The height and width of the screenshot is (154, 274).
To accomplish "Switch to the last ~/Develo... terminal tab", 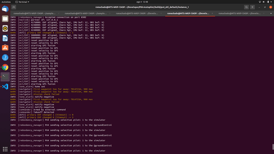I will 239,13.
